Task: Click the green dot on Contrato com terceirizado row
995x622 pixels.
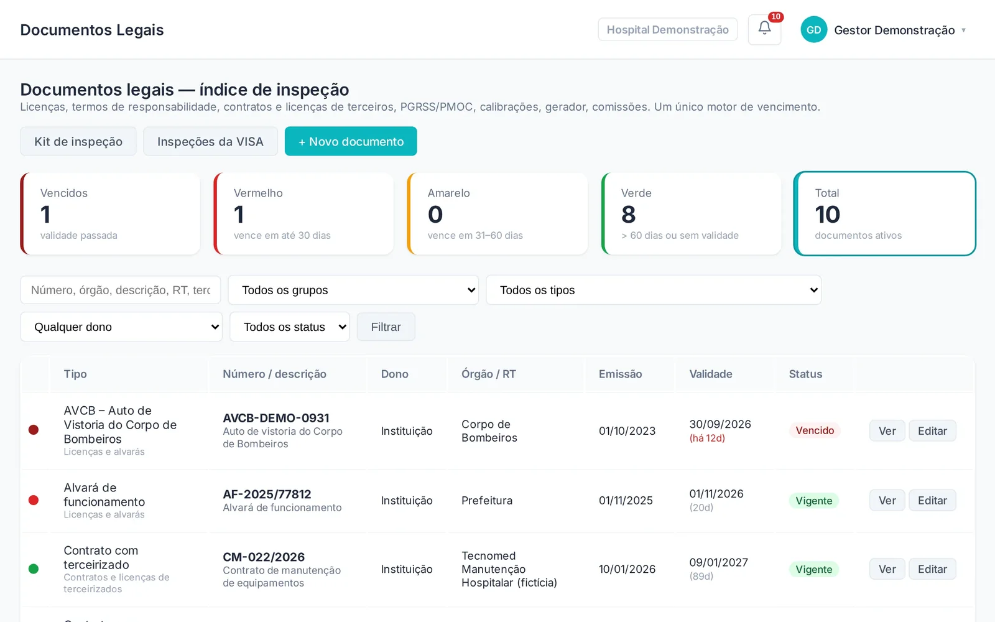Action: pos(34,569)
